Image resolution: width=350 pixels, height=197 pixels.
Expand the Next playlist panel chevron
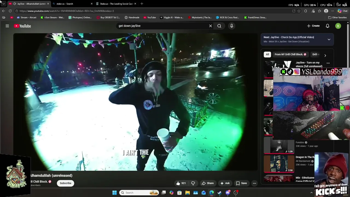(x=329, y=39)
